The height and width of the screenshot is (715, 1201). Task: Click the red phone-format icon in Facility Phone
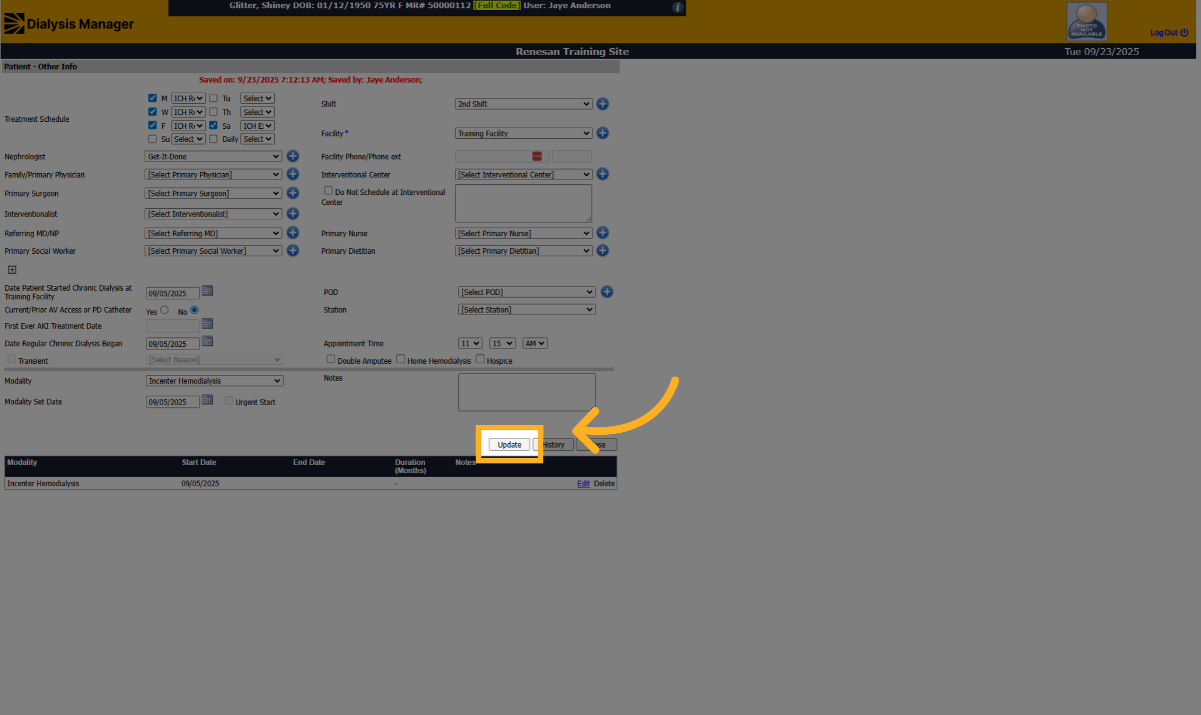537,156
